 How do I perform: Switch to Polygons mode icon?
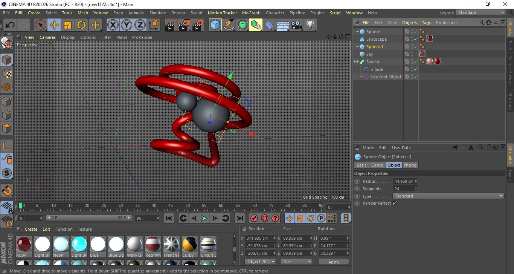pos(7,129)
